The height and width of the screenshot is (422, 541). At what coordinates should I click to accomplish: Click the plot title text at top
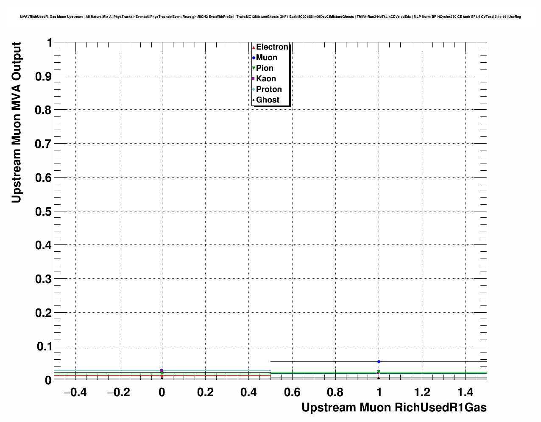(270, 17)
